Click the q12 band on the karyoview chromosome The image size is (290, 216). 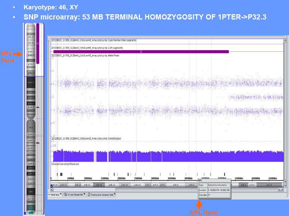(x=31, y=127)
